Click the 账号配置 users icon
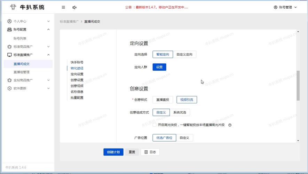Screen dimensions: 308x174 [9, 30]
